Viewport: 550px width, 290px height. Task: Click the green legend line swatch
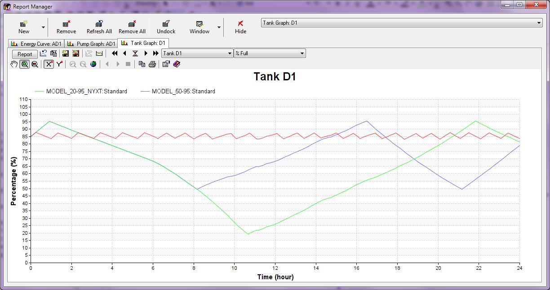[39, 91]
